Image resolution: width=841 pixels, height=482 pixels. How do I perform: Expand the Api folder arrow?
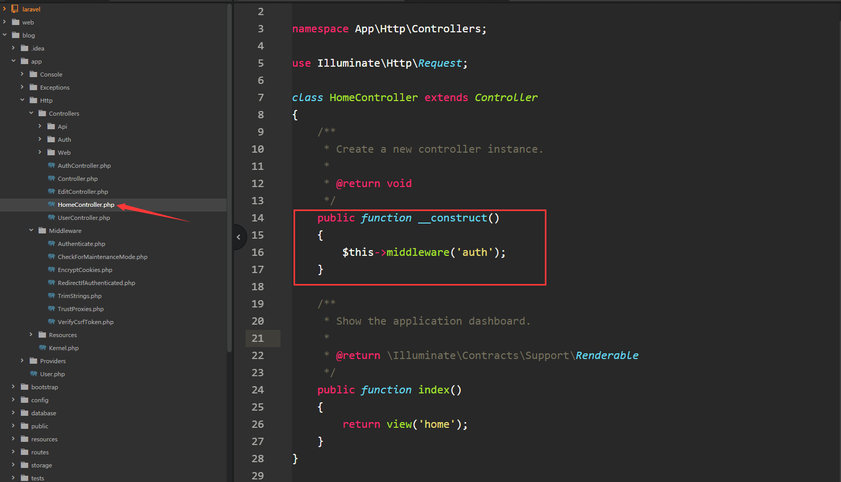click(40, 126)
